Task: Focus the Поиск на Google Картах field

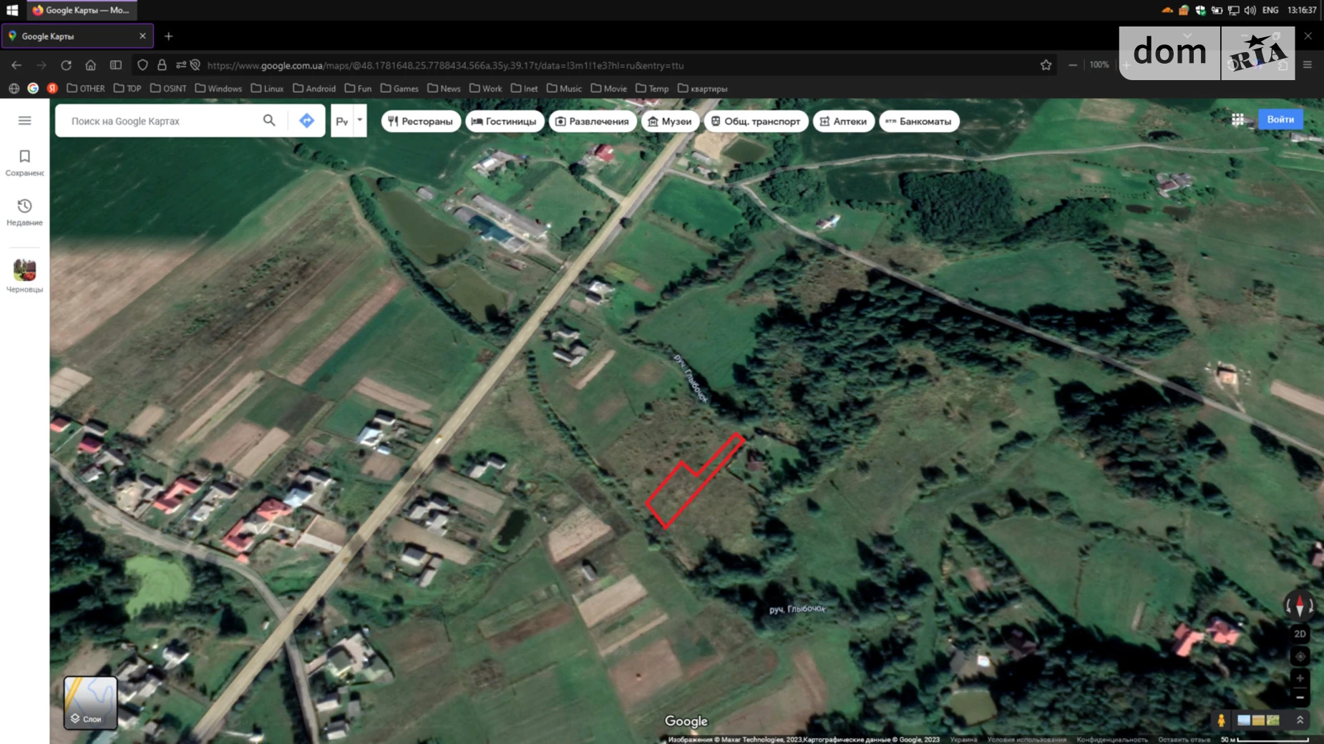Action: 161,121
